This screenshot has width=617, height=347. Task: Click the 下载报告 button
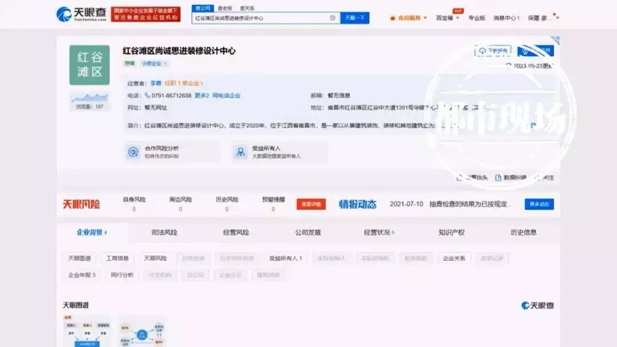click(492, 51)
